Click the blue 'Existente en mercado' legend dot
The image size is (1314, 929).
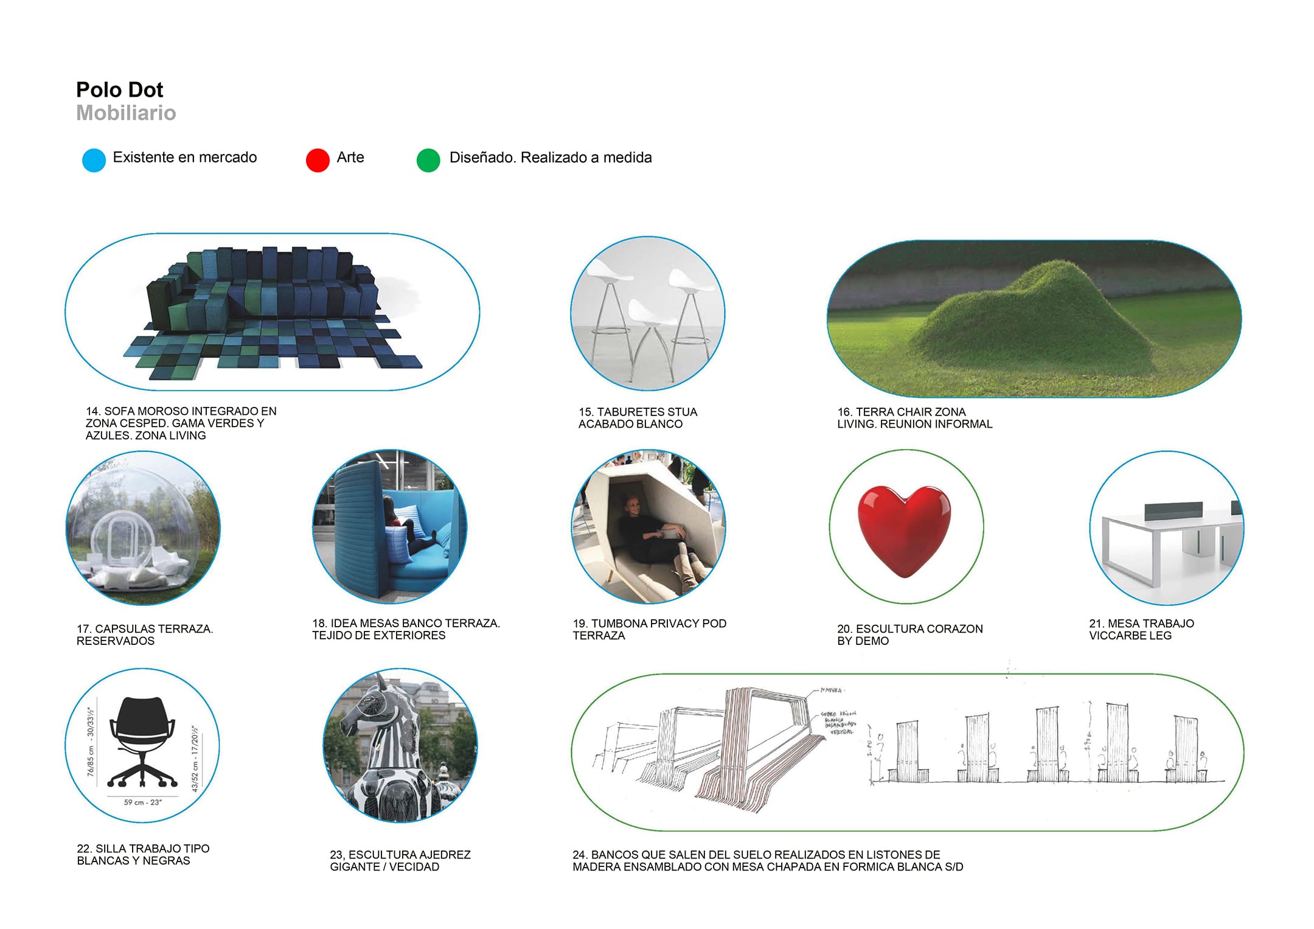coord(94,160)
